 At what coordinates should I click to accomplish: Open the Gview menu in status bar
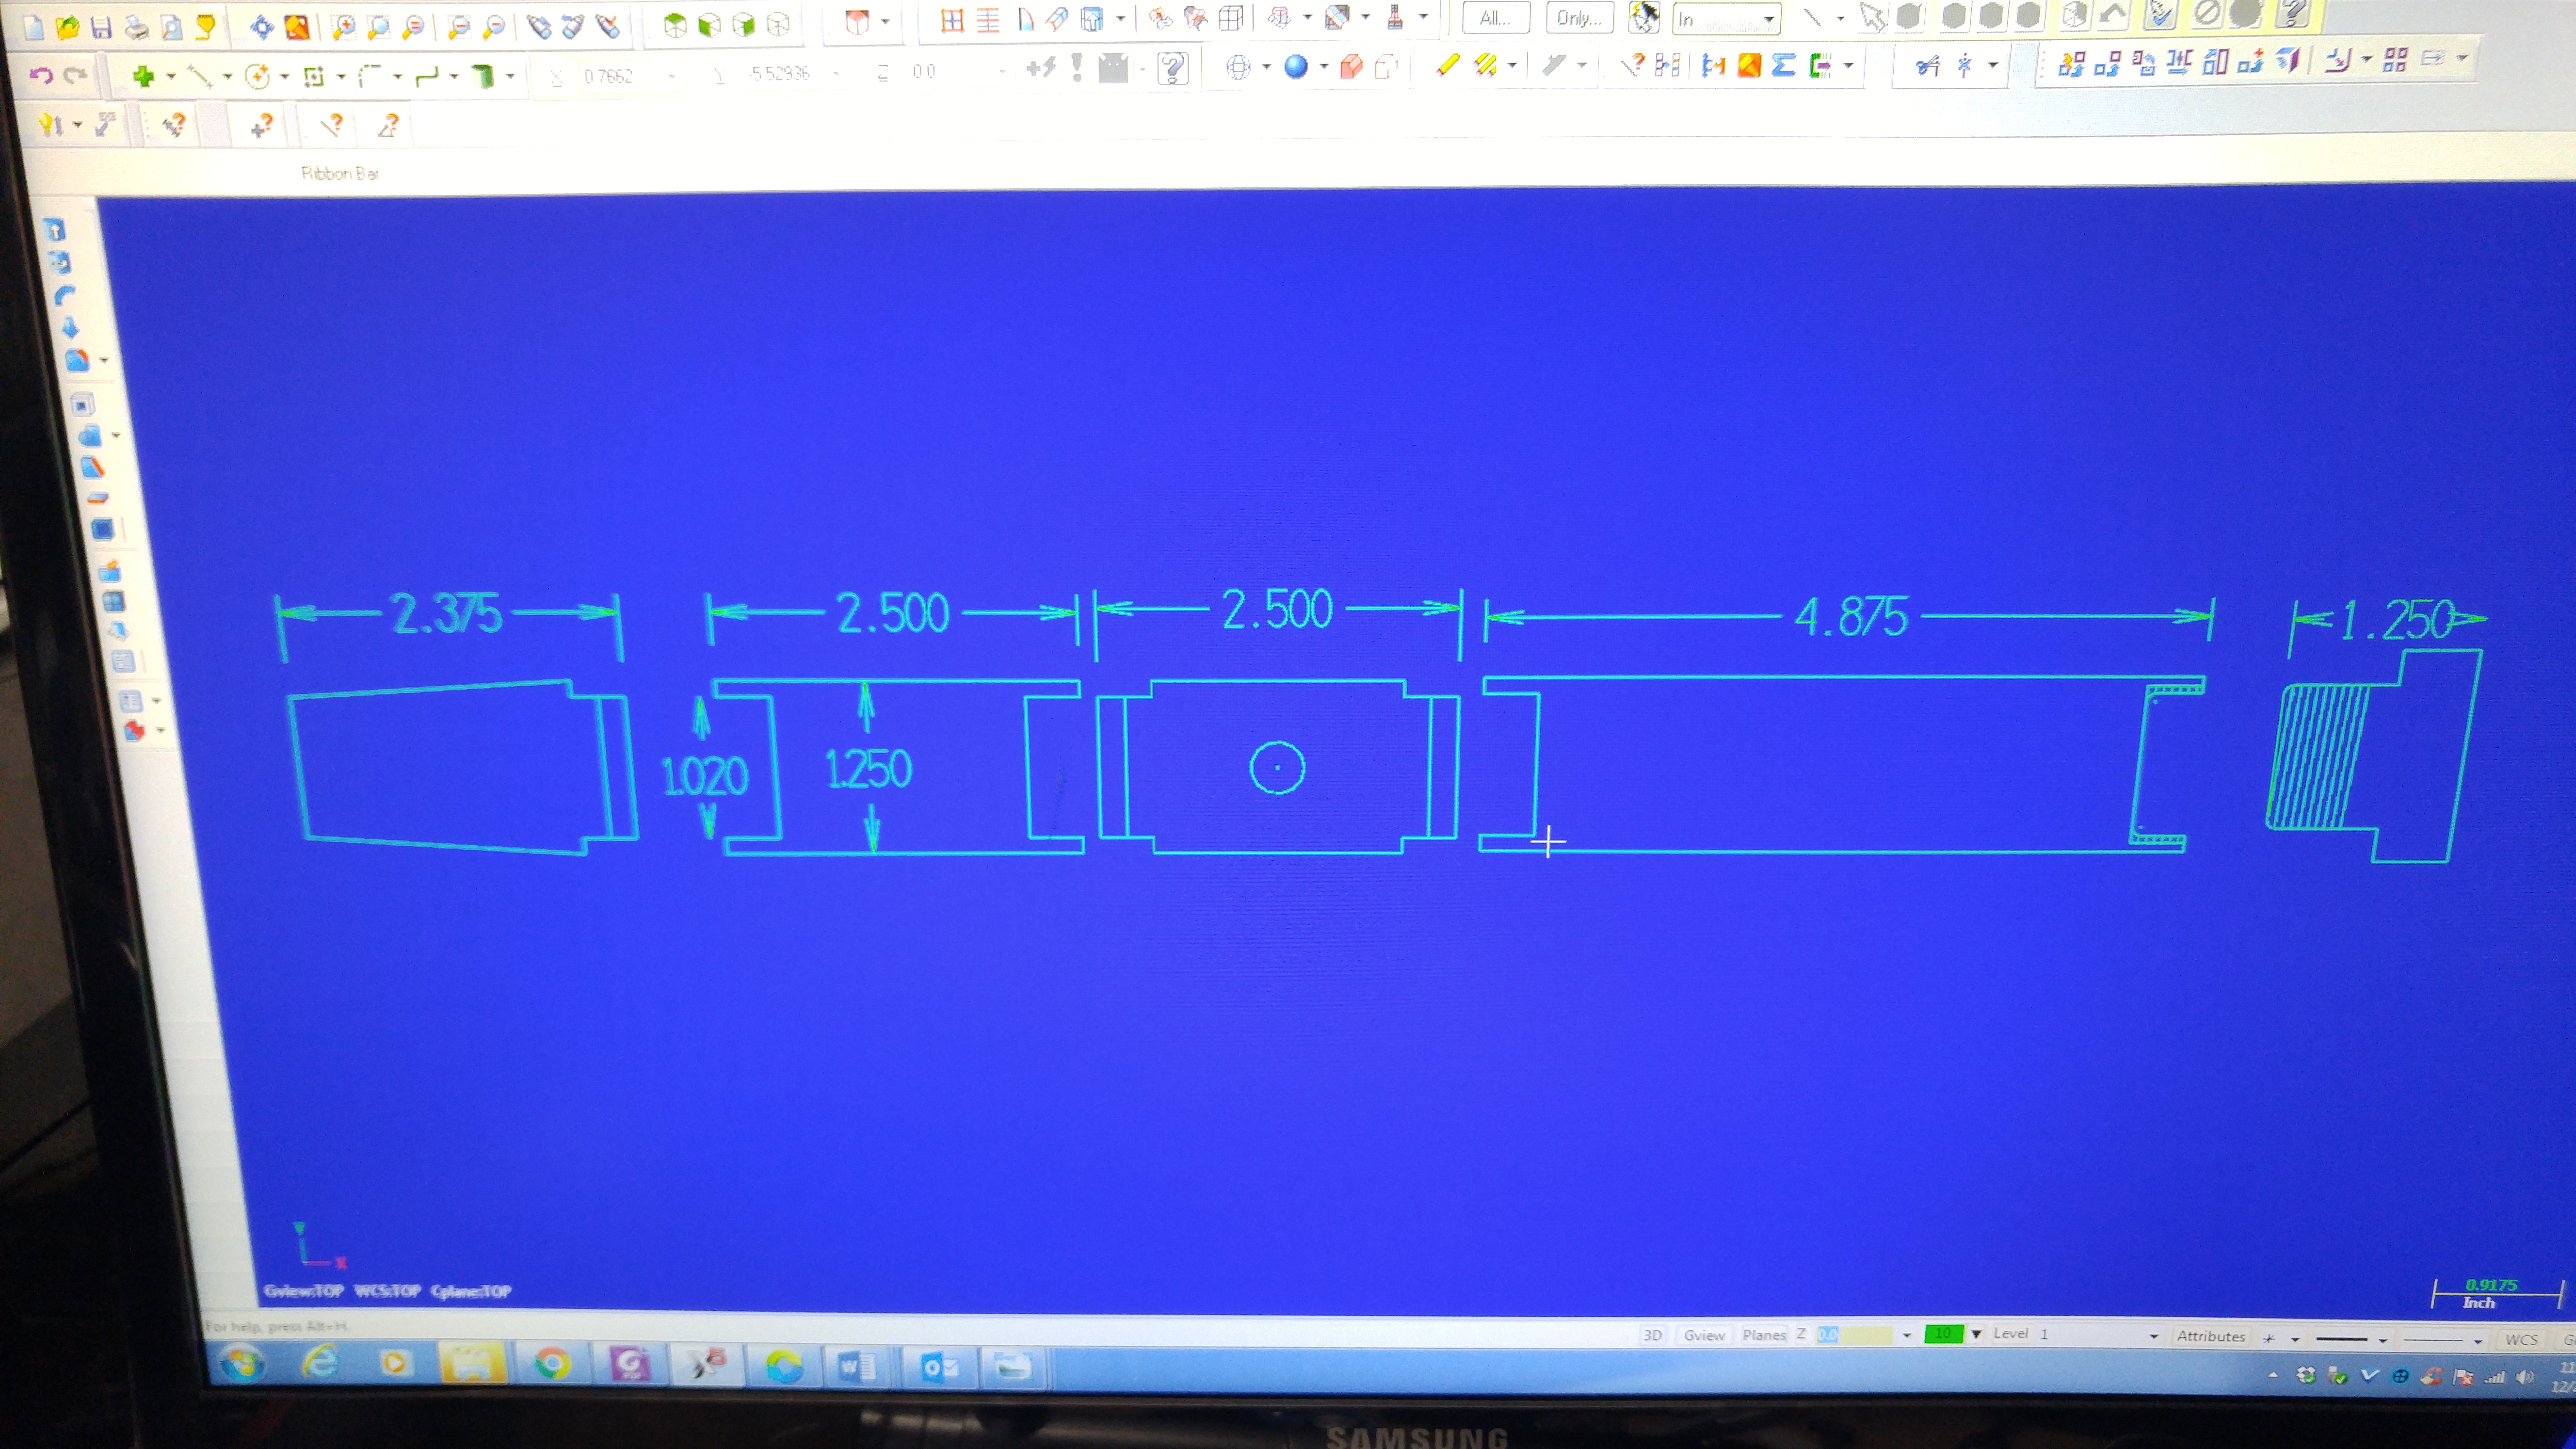coord(1703,1335)
